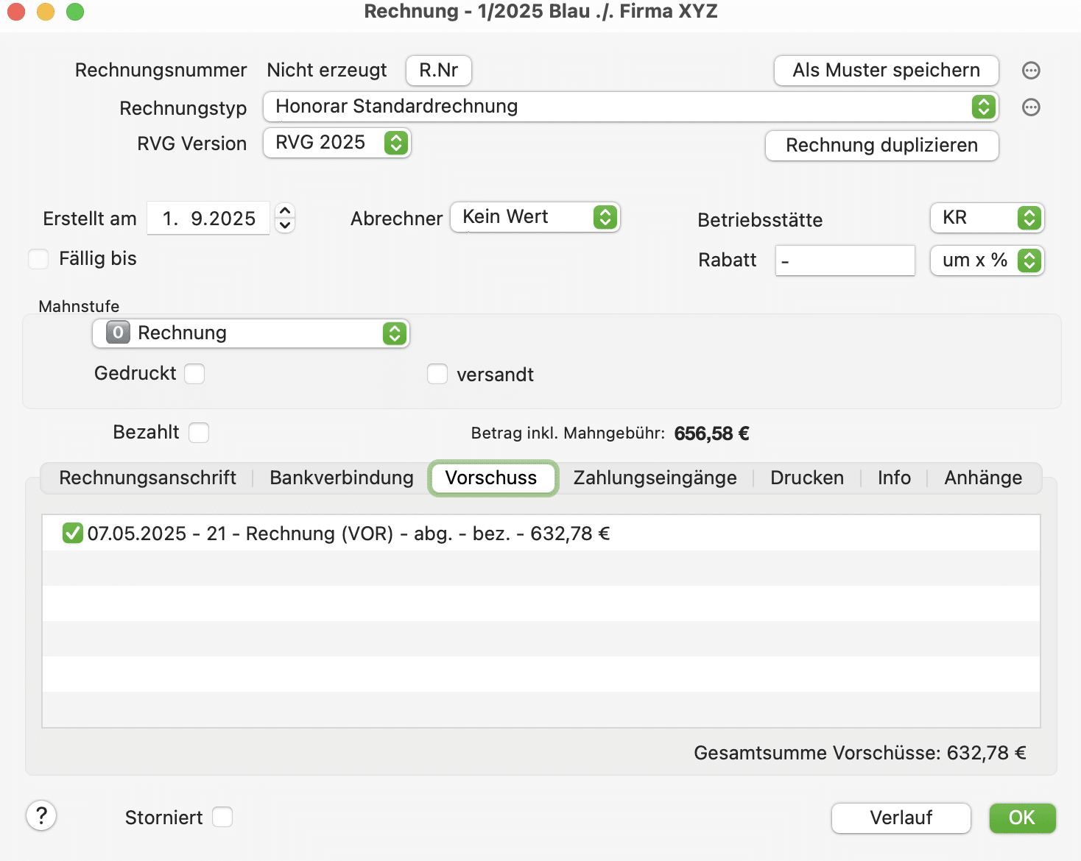Mark invoice as Gedruckt
The width and height of the screenshot is (1081, 861).
[x=194, y=374]
